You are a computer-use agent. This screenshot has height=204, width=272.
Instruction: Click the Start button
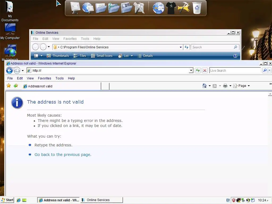coord(7,200)
